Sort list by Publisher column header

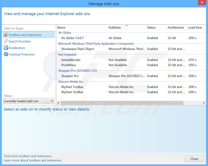115,27
